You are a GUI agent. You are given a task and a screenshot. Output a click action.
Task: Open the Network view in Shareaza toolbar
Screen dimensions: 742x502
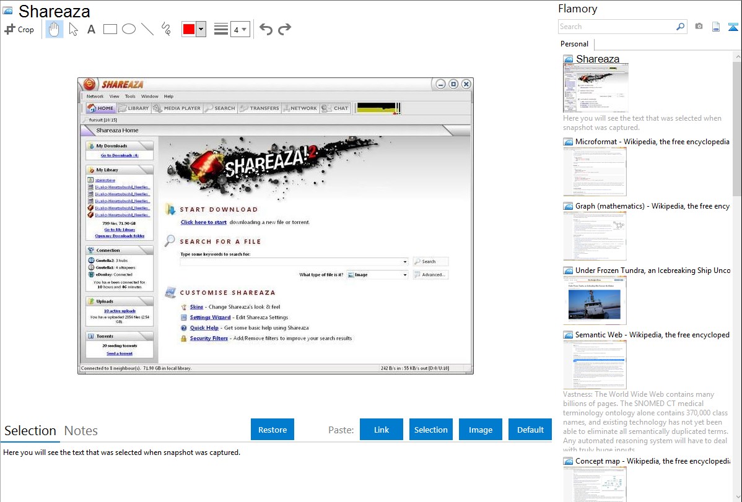point(300,108)
